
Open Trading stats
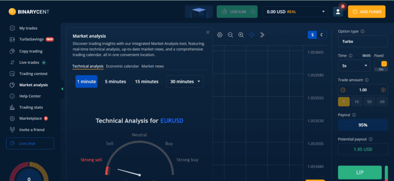tap(31, 107)
